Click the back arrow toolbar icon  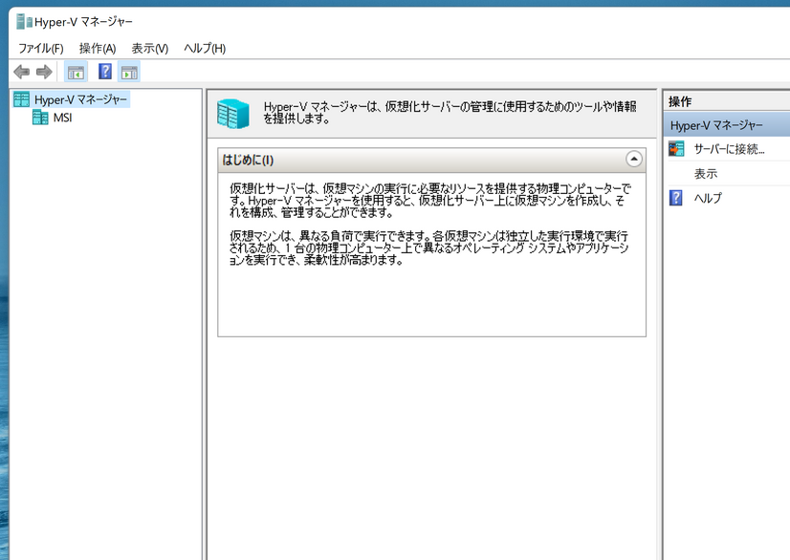tap(22, 72)
